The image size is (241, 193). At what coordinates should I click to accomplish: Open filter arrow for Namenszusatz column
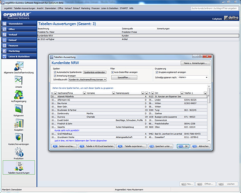click(x=143, y=93)
